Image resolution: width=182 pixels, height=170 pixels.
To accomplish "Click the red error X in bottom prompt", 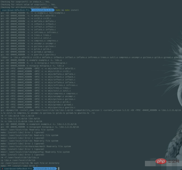I will [x=2, y=168].
